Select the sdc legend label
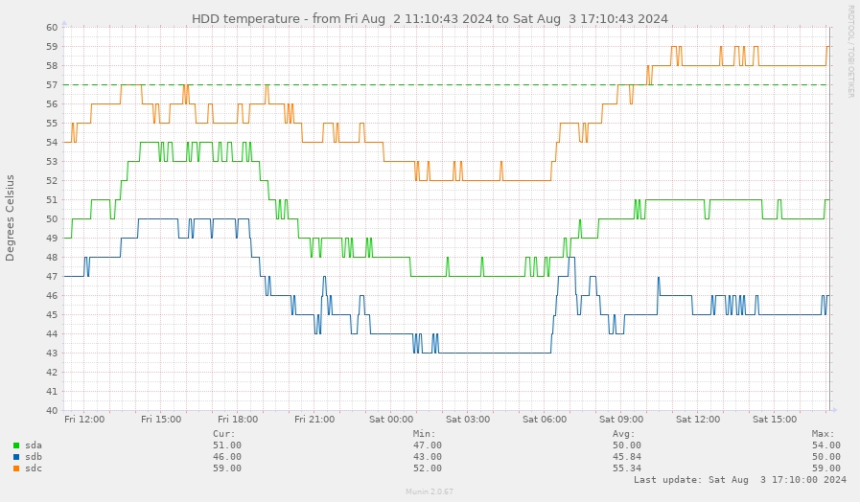The width and height of the screenshot is (860, 502). tap(34, 468)
